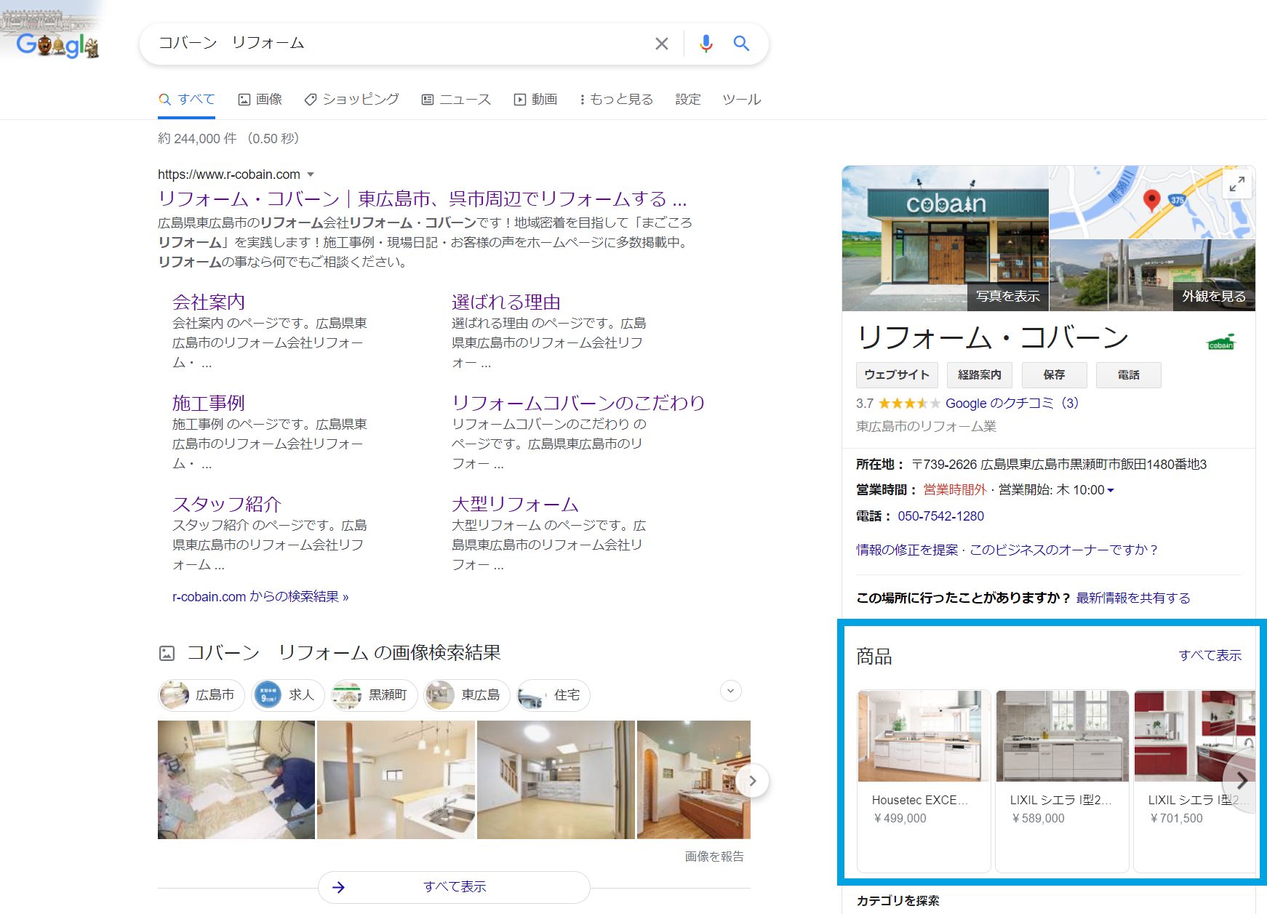Open the 大型リフォーム sitelink
This screenshot has width=1267, height=914.
coord(515,504)
